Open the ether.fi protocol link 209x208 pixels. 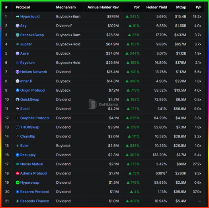26,81
